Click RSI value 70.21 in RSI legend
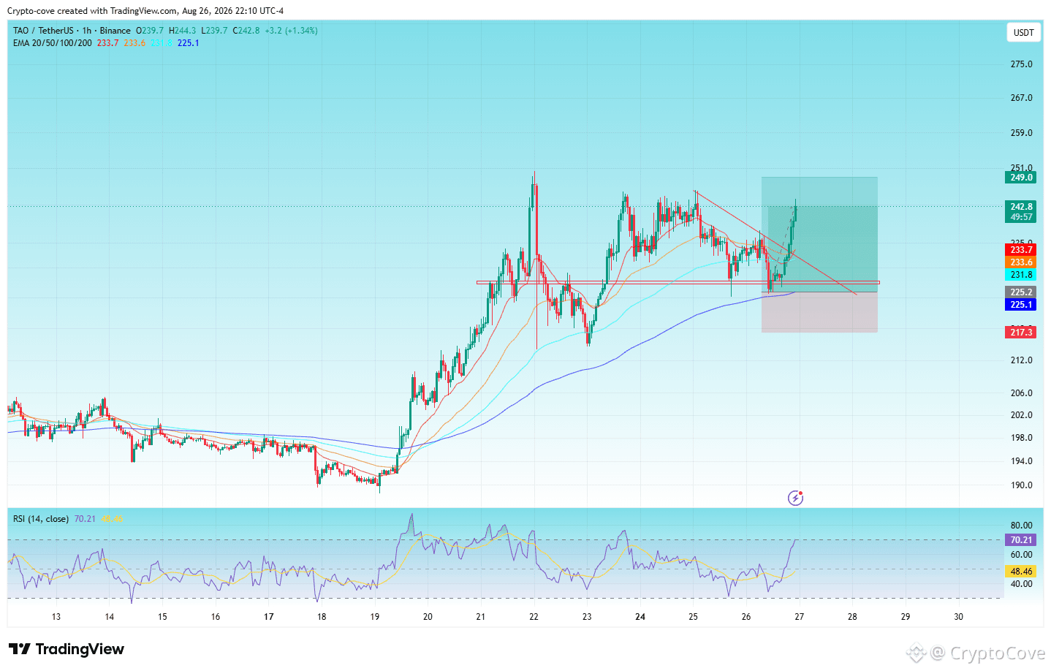1051x671 pixels. coord(85,519)
